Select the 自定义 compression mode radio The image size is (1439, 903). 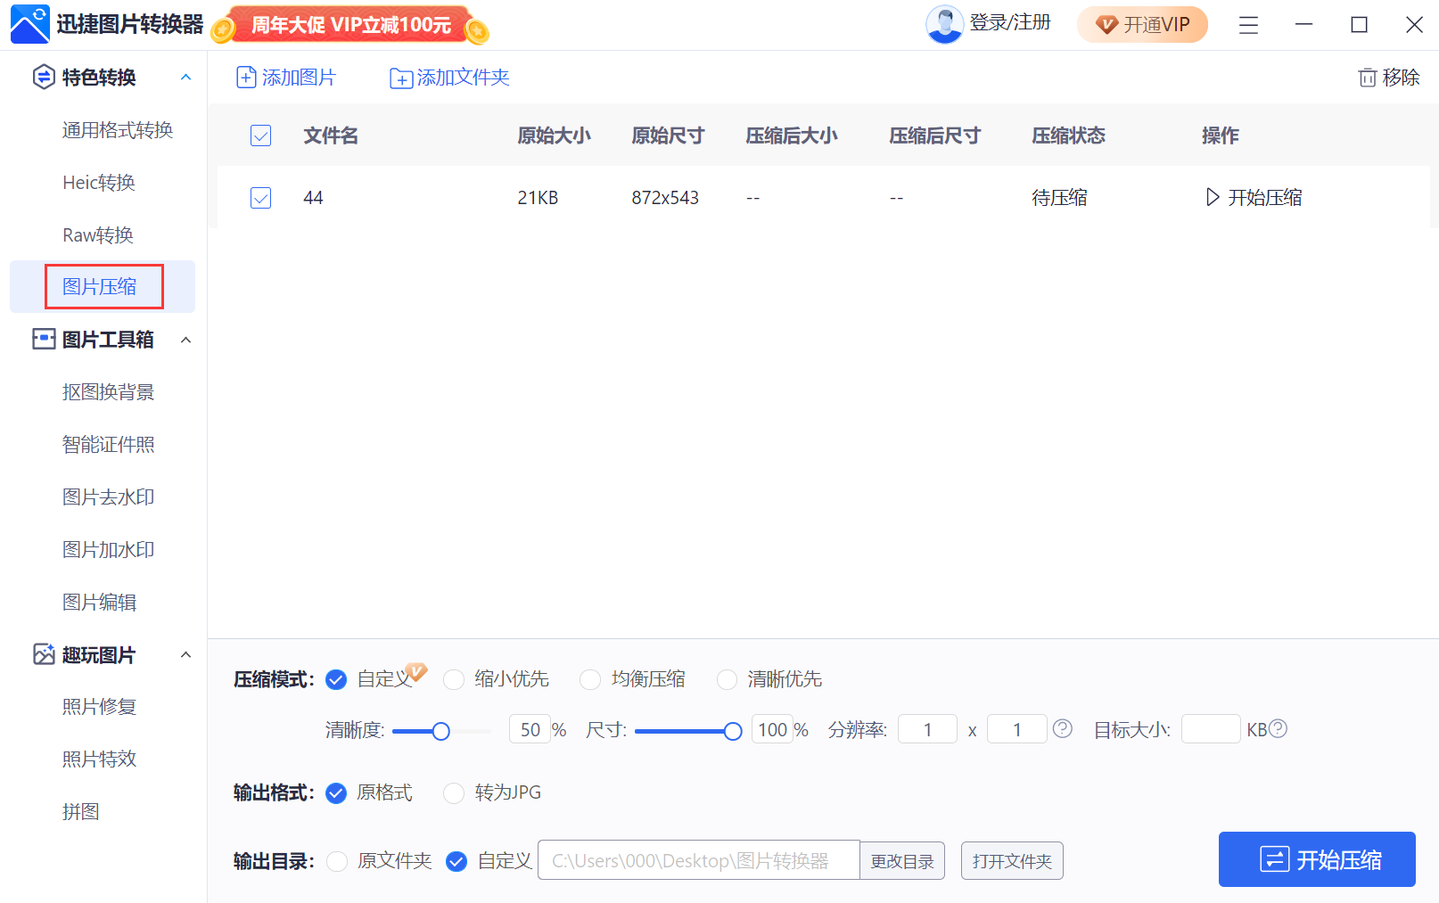pyautogui.click(x=336, y=680)
